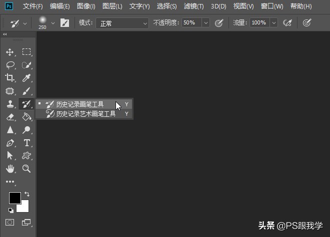
Task: Select the Sharpen triangle tool
Action: (x=10, y=130)
